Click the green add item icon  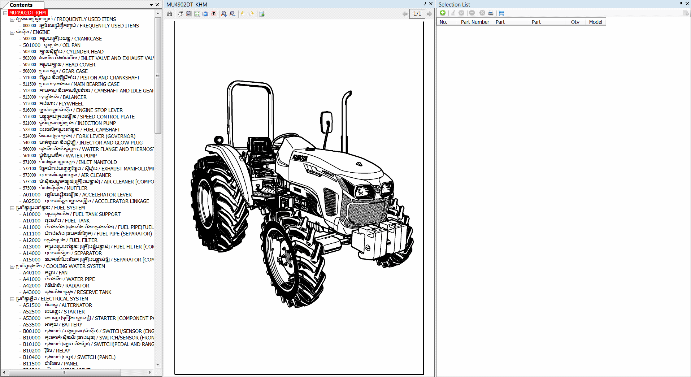coord(443,13)
